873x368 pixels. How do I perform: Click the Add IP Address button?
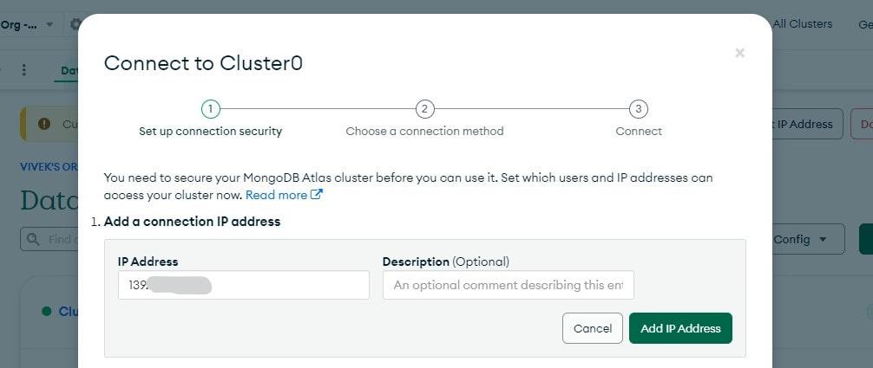[x=680, y=328]
